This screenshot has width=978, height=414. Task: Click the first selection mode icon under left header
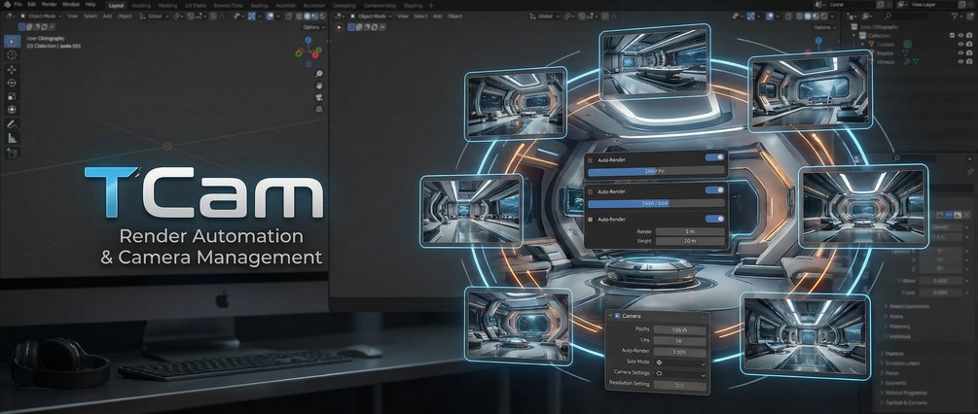click(21, 27)
